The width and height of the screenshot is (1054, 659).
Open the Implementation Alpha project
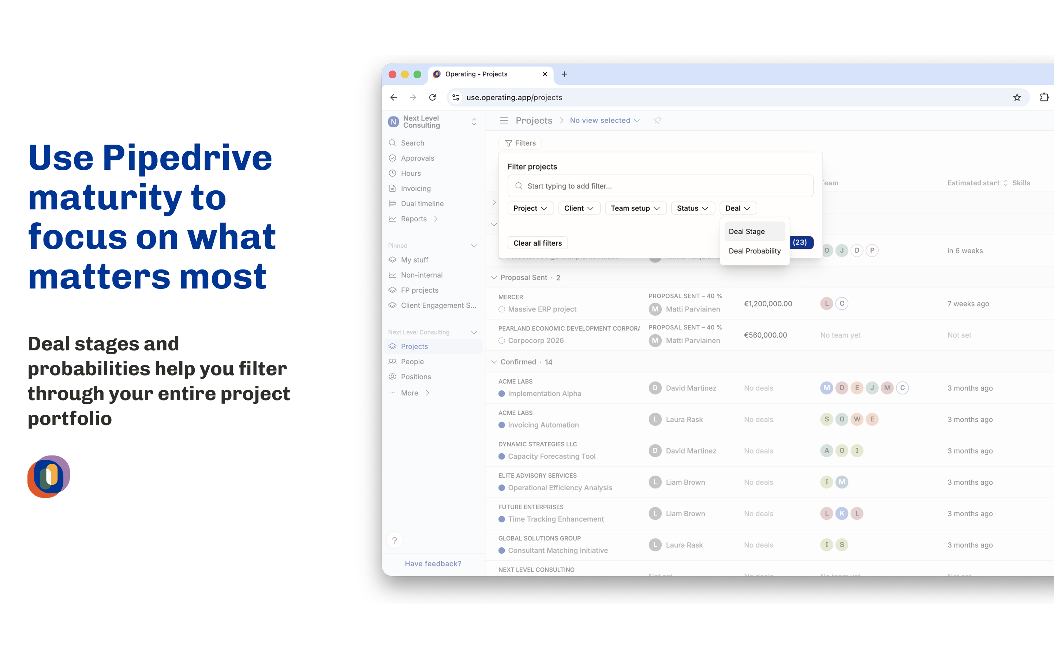pyautogui.click(x=545, y=394)
